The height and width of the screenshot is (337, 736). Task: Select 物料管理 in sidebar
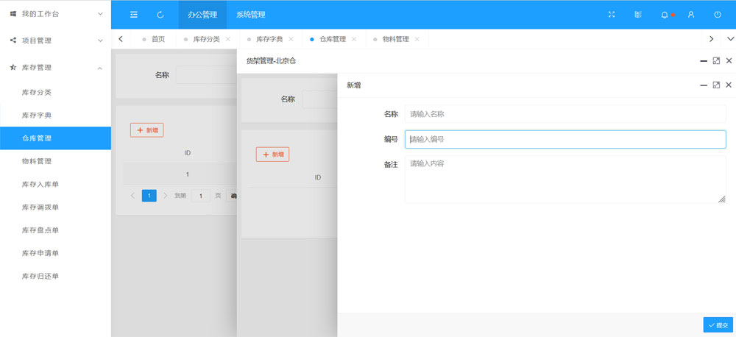[55, 161]
